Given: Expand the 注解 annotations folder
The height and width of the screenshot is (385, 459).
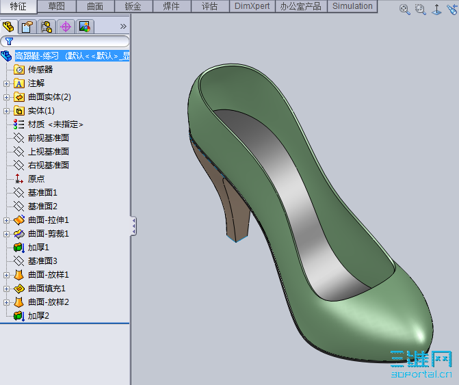Looking at the screenshot, I should point(6,83).
